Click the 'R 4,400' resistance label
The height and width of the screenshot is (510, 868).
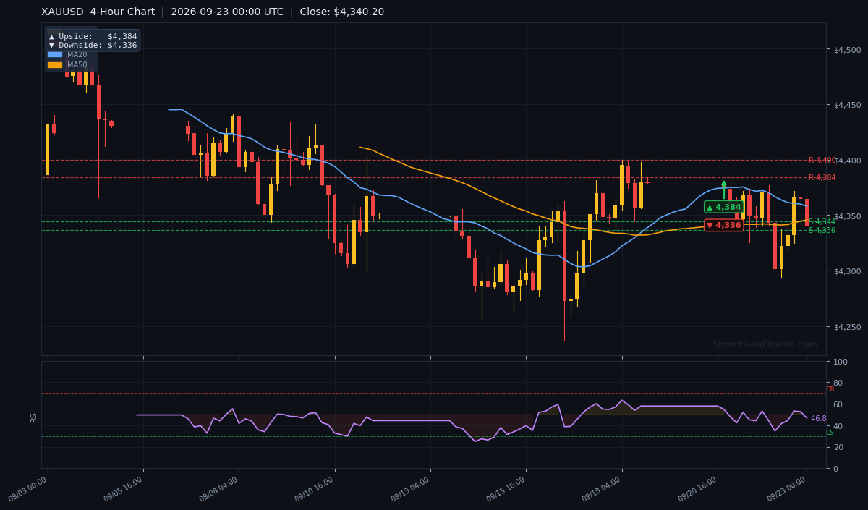822,160
